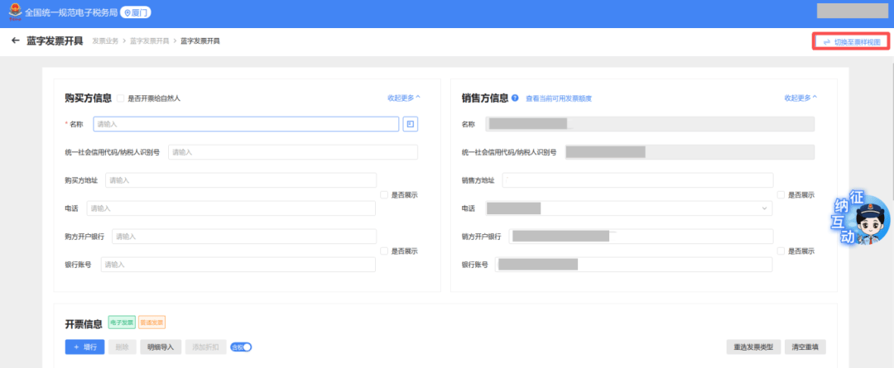The width and height of the screenshot is (894, 368).
Task: Click the 明细导入 import button
Action: point(160,347)
